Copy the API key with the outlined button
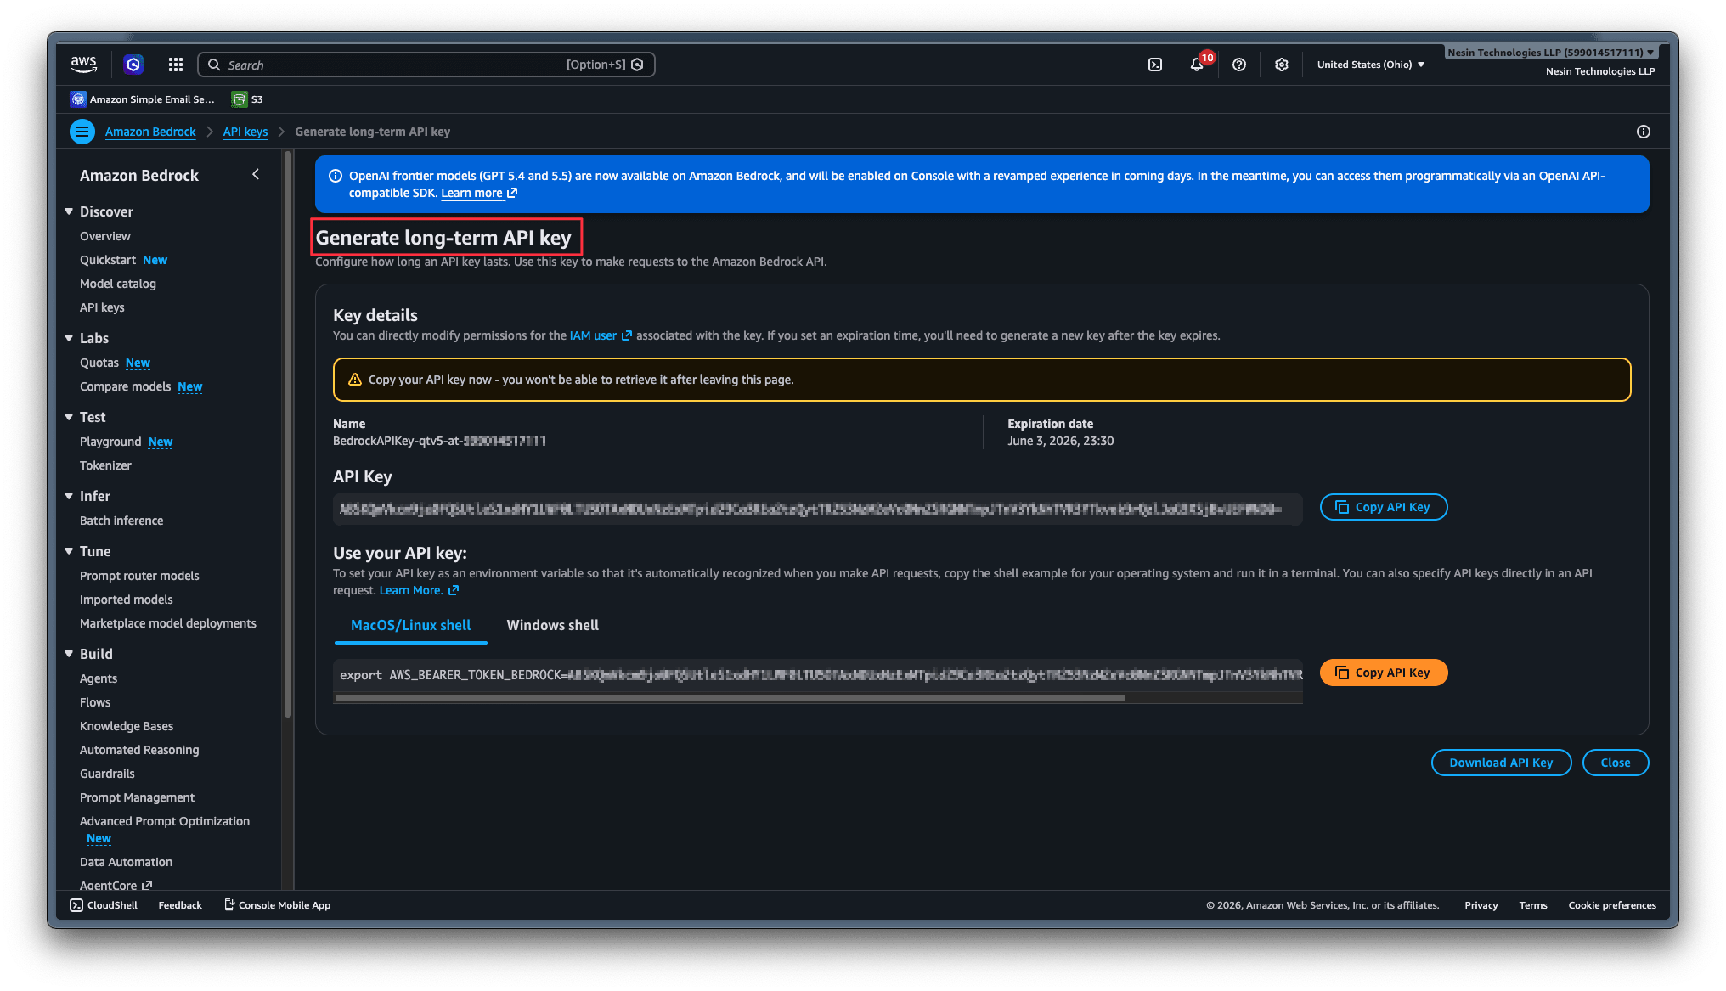 click(x=1384, y=507)
